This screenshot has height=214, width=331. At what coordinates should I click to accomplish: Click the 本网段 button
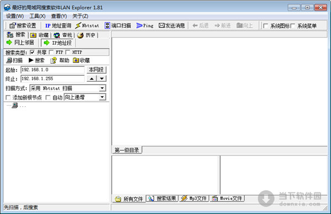coord(97,70)
